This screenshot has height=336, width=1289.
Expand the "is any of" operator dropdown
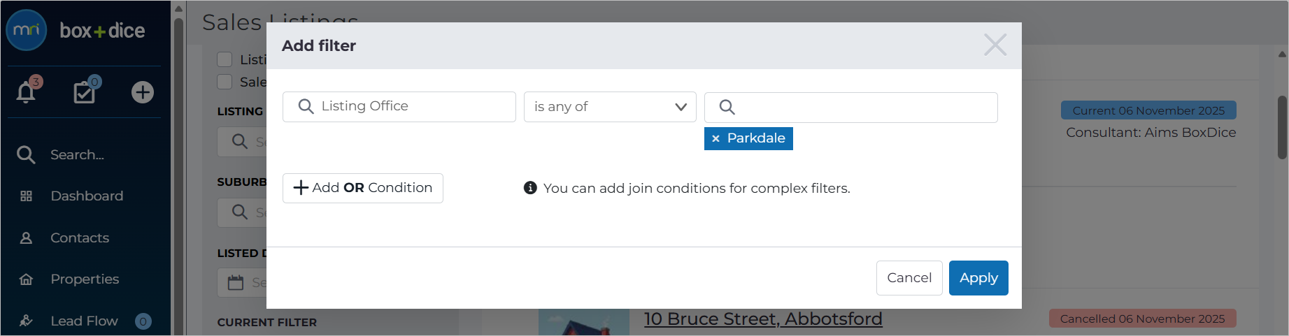[610, 107]
